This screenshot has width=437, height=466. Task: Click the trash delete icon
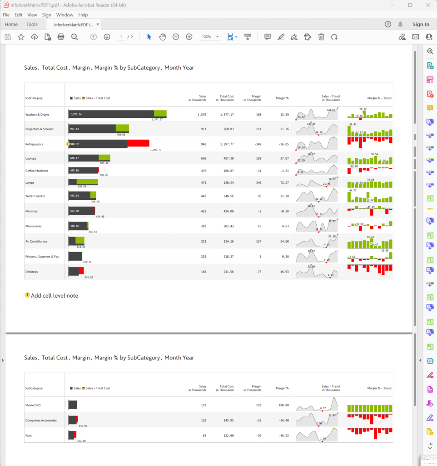tap(321, 37)
